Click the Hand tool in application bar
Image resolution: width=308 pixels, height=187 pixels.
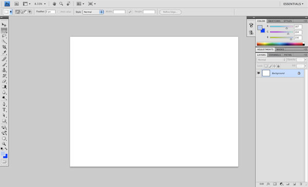pos(54,4)
